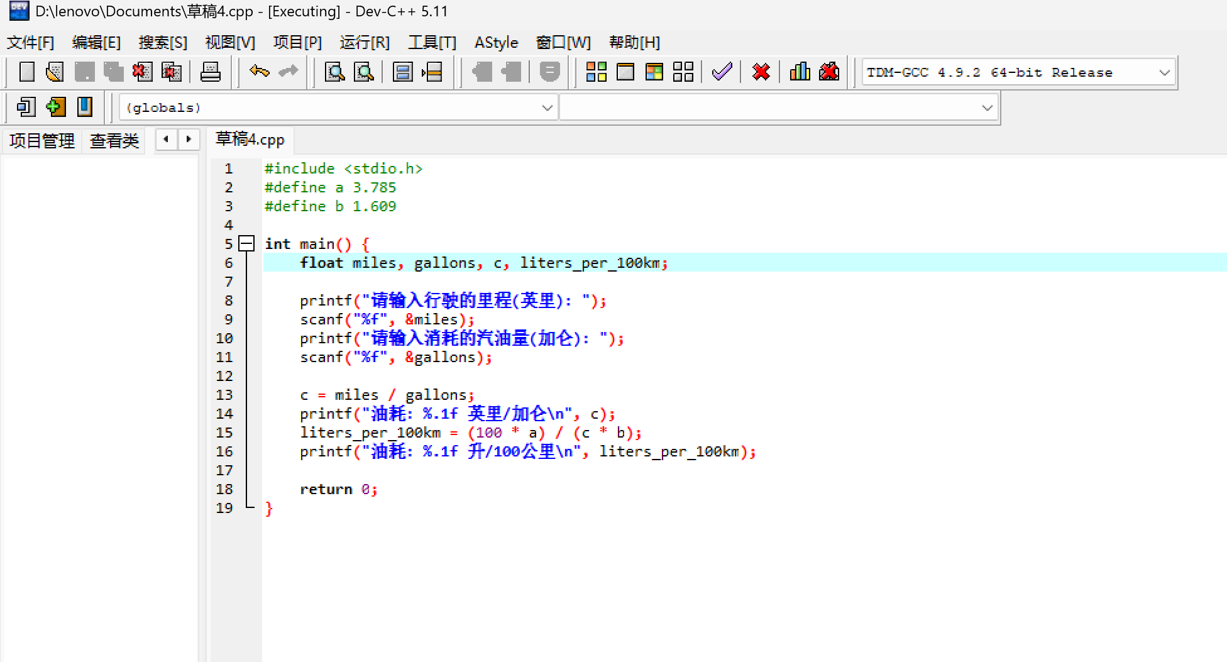This screenshot has height=662, width=1227.
Task: Click the Save file icon
Action: (x=84, y=72)
